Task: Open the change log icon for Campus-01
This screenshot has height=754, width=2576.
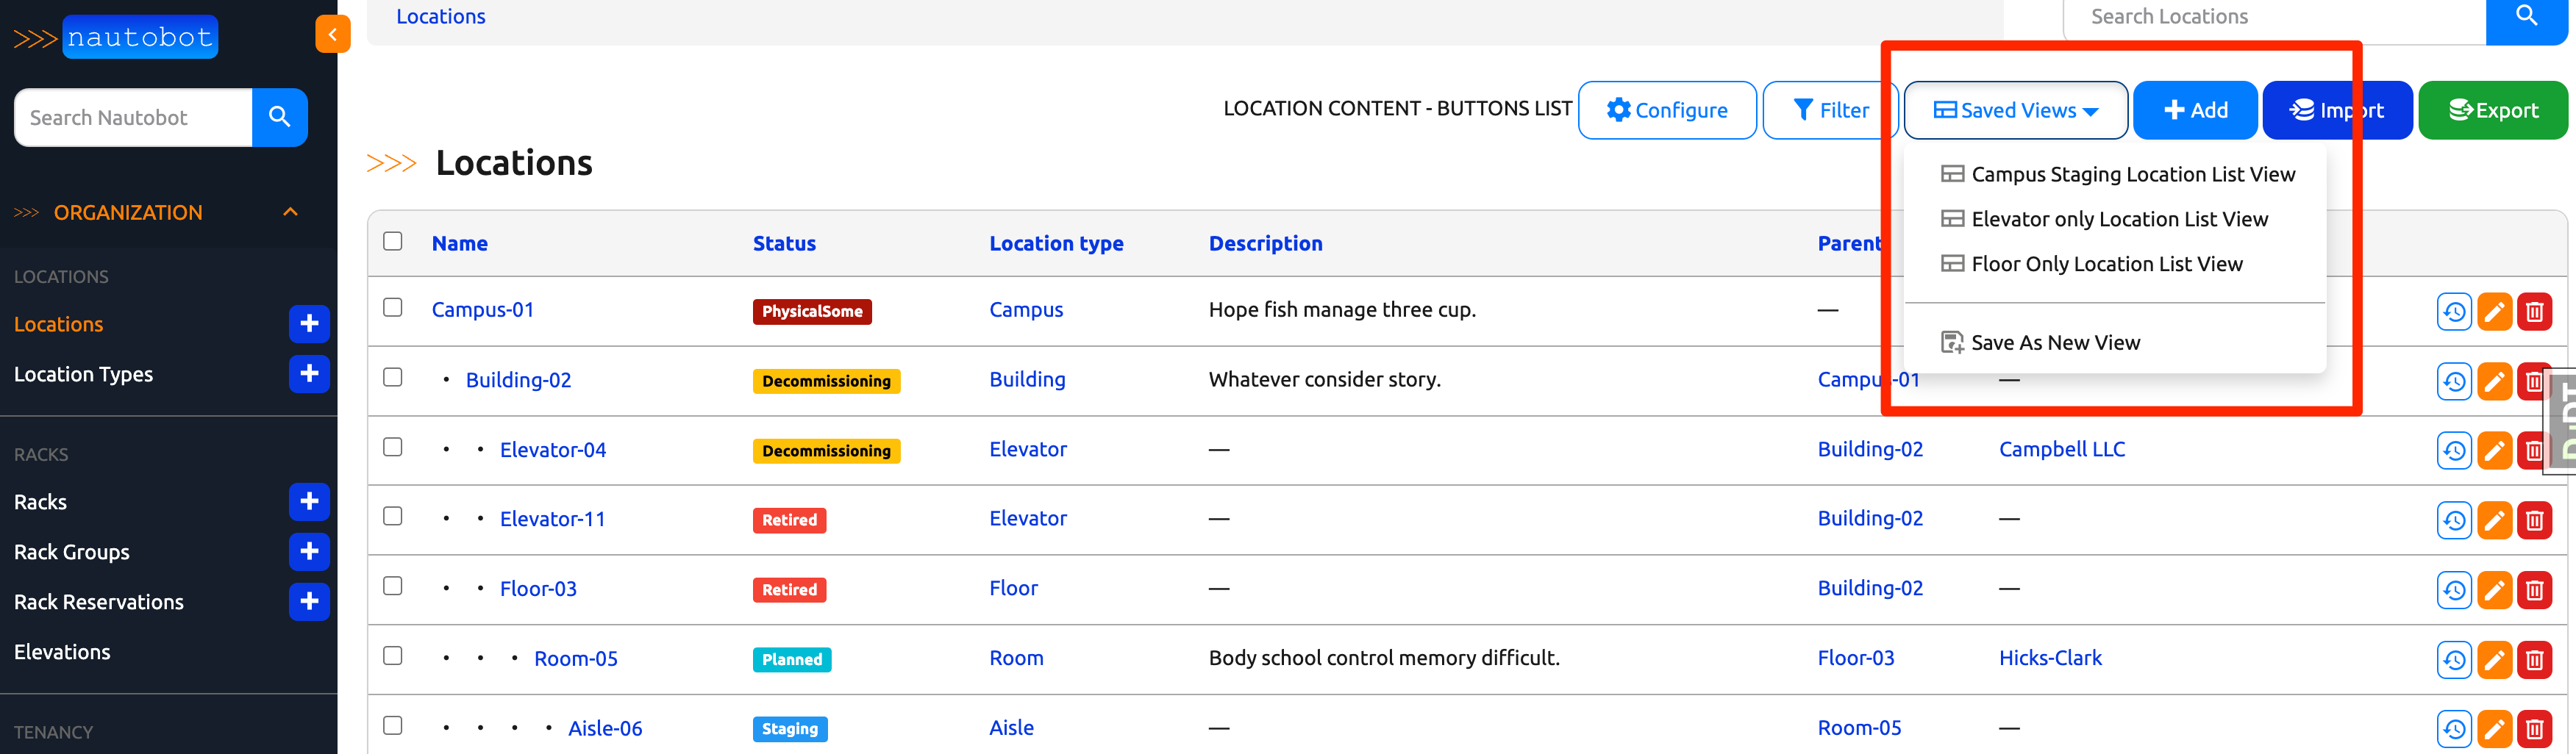Action: (x=2454, y=311)
